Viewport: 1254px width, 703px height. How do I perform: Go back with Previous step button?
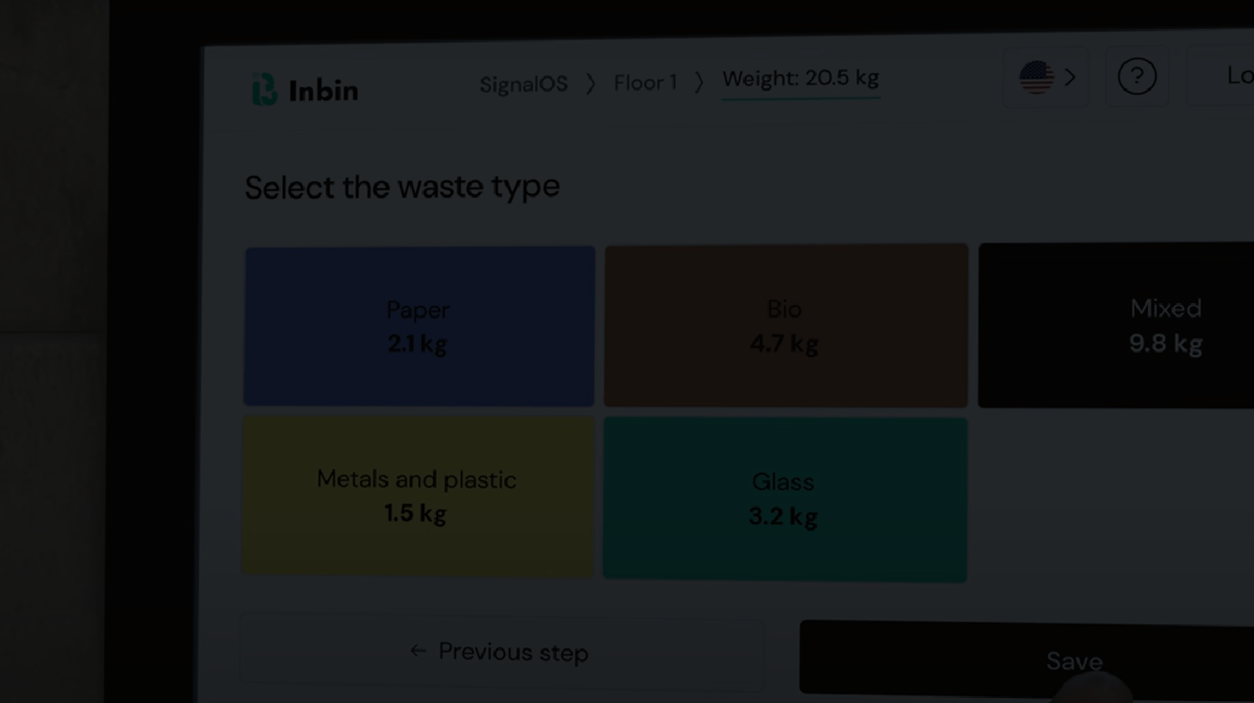(x=501, y=651)
